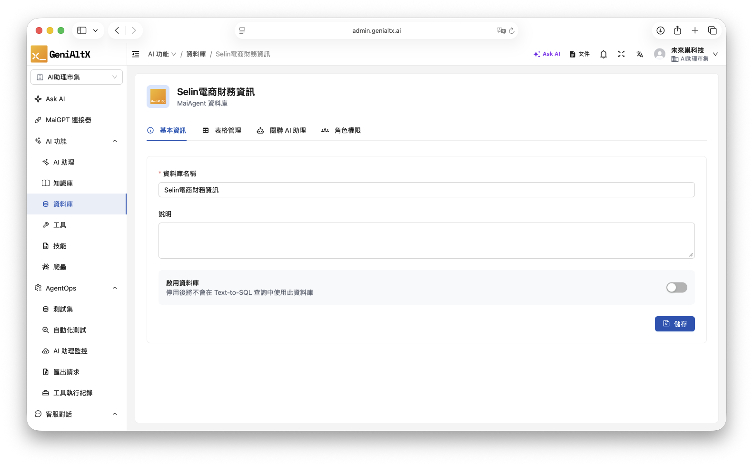Toggle fullscreen mode icon in header

click(x=621, y=54)
